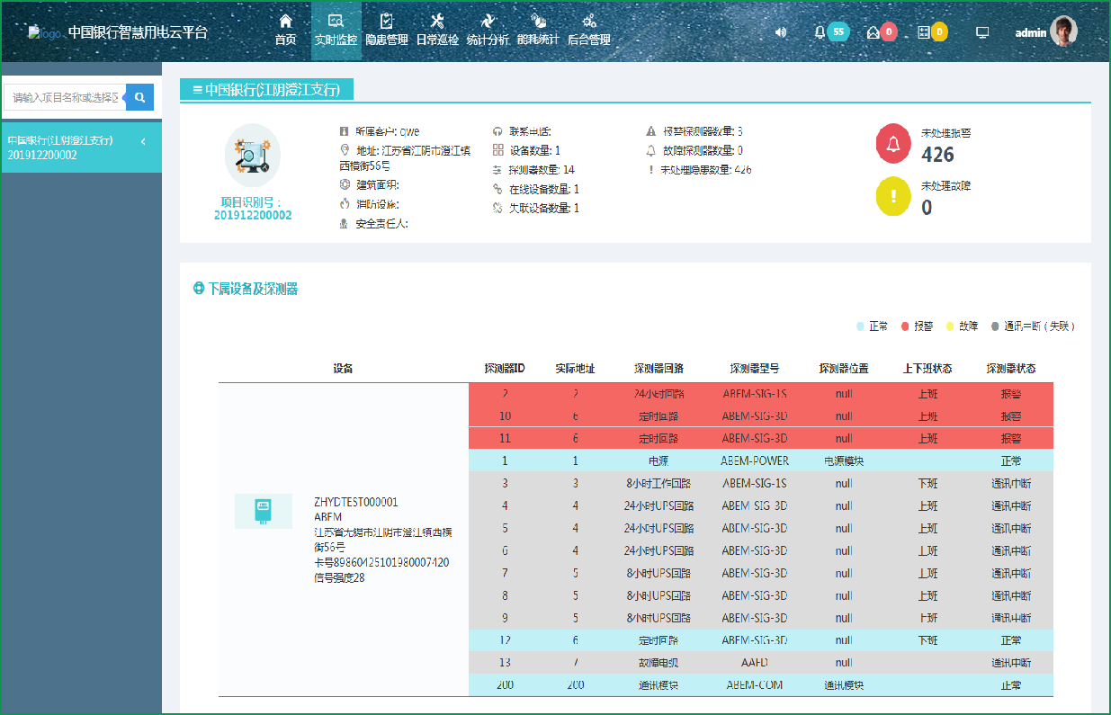The width and height of the screenshot is (1111, 715).
Task: Click detector row with ID 200 通讯模块
Action: [x=760, y=685]
